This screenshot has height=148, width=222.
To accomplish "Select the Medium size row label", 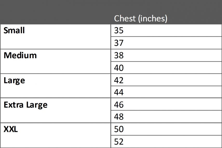I will coord(20,55).
